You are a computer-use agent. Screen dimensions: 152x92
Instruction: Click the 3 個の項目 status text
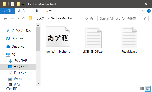pyautogui.click(x=11, y=89)
